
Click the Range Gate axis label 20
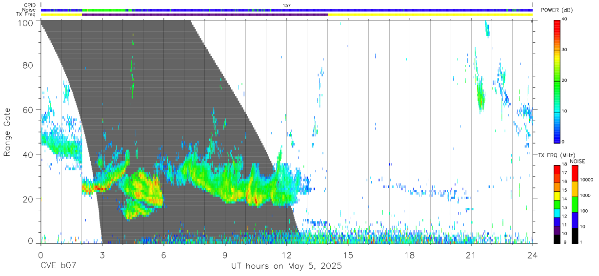pyautogui.click(x=28, y=199)
